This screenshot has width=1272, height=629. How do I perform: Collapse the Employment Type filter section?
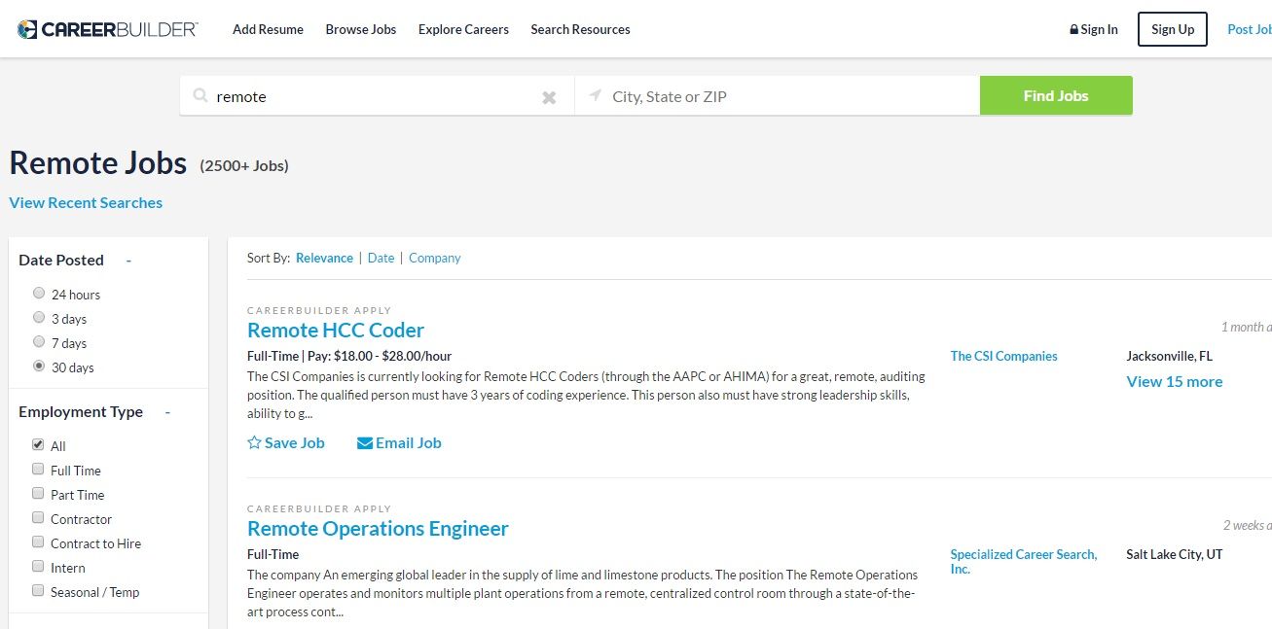tap(167, 412)
